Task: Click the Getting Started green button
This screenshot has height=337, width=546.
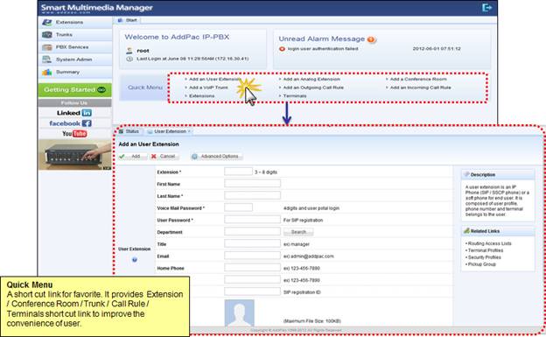Action: (x=75, y=90)
